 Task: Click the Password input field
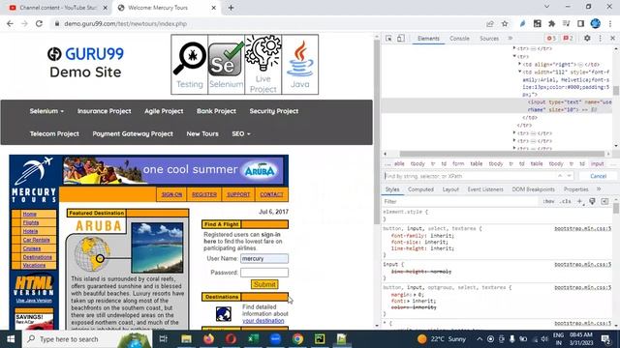(264, 273)
